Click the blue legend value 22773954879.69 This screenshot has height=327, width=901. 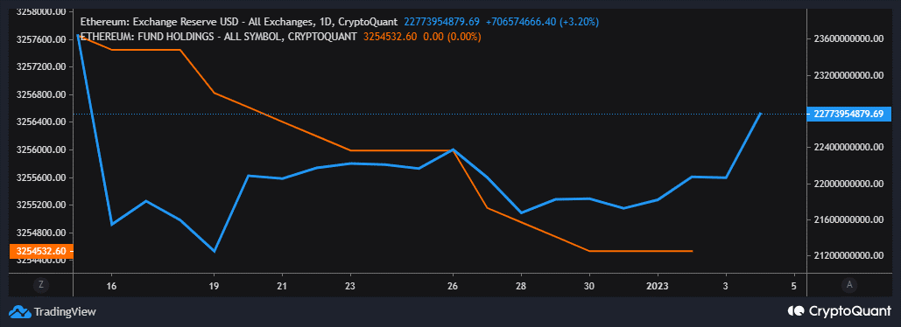[x=442, y=22]
